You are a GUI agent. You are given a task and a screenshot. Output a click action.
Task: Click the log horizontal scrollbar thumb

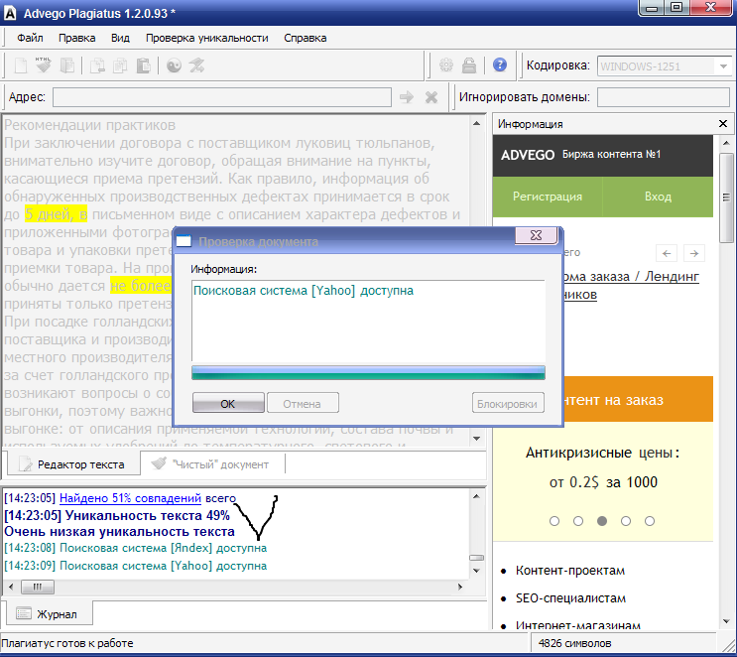pyautogui.click(x=38, y=587)
